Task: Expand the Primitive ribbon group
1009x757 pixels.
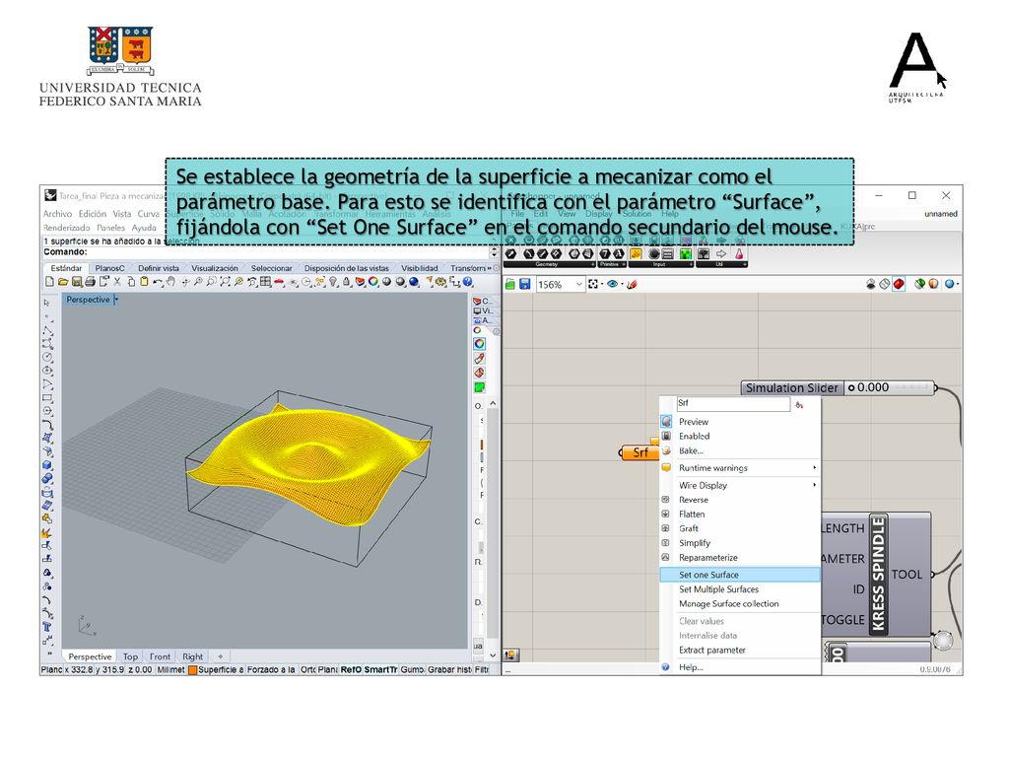Action: 624,264
